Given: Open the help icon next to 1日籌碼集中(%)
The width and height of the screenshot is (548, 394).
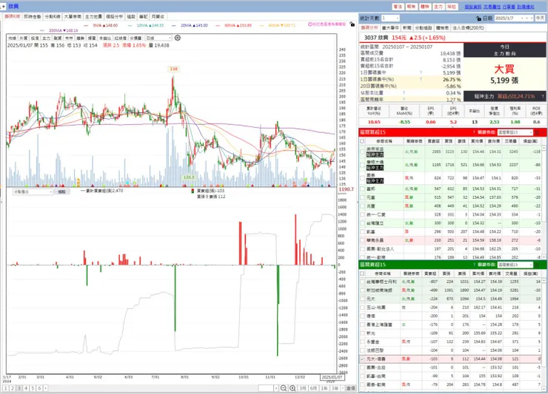Looking at the screenshot, I should coord(421,79).
